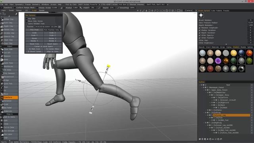
Task: Select the Clean Clay tool
Action: point(9,40)
